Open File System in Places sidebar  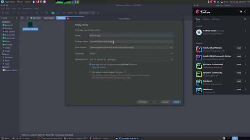(x=9, y=31)
